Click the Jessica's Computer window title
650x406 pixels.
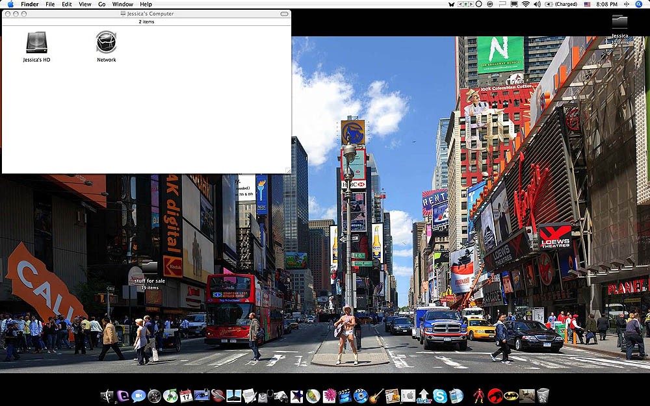(x=150, y=14)
